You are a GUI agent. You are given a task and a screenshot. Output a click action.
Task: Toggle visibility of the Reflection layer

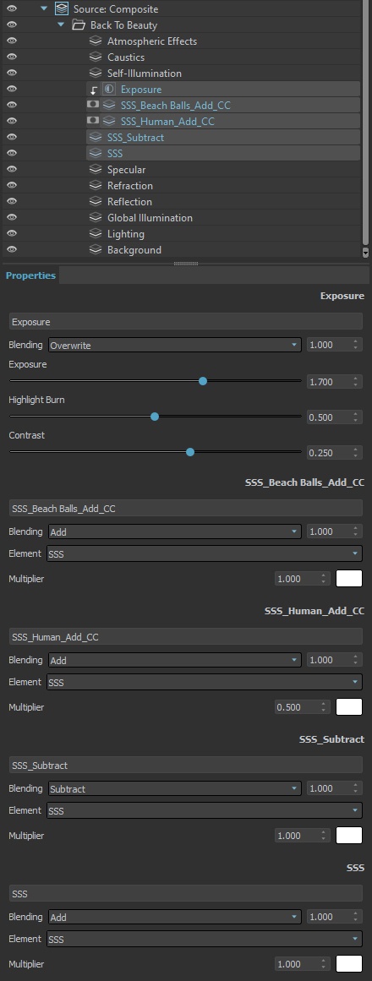11,201
